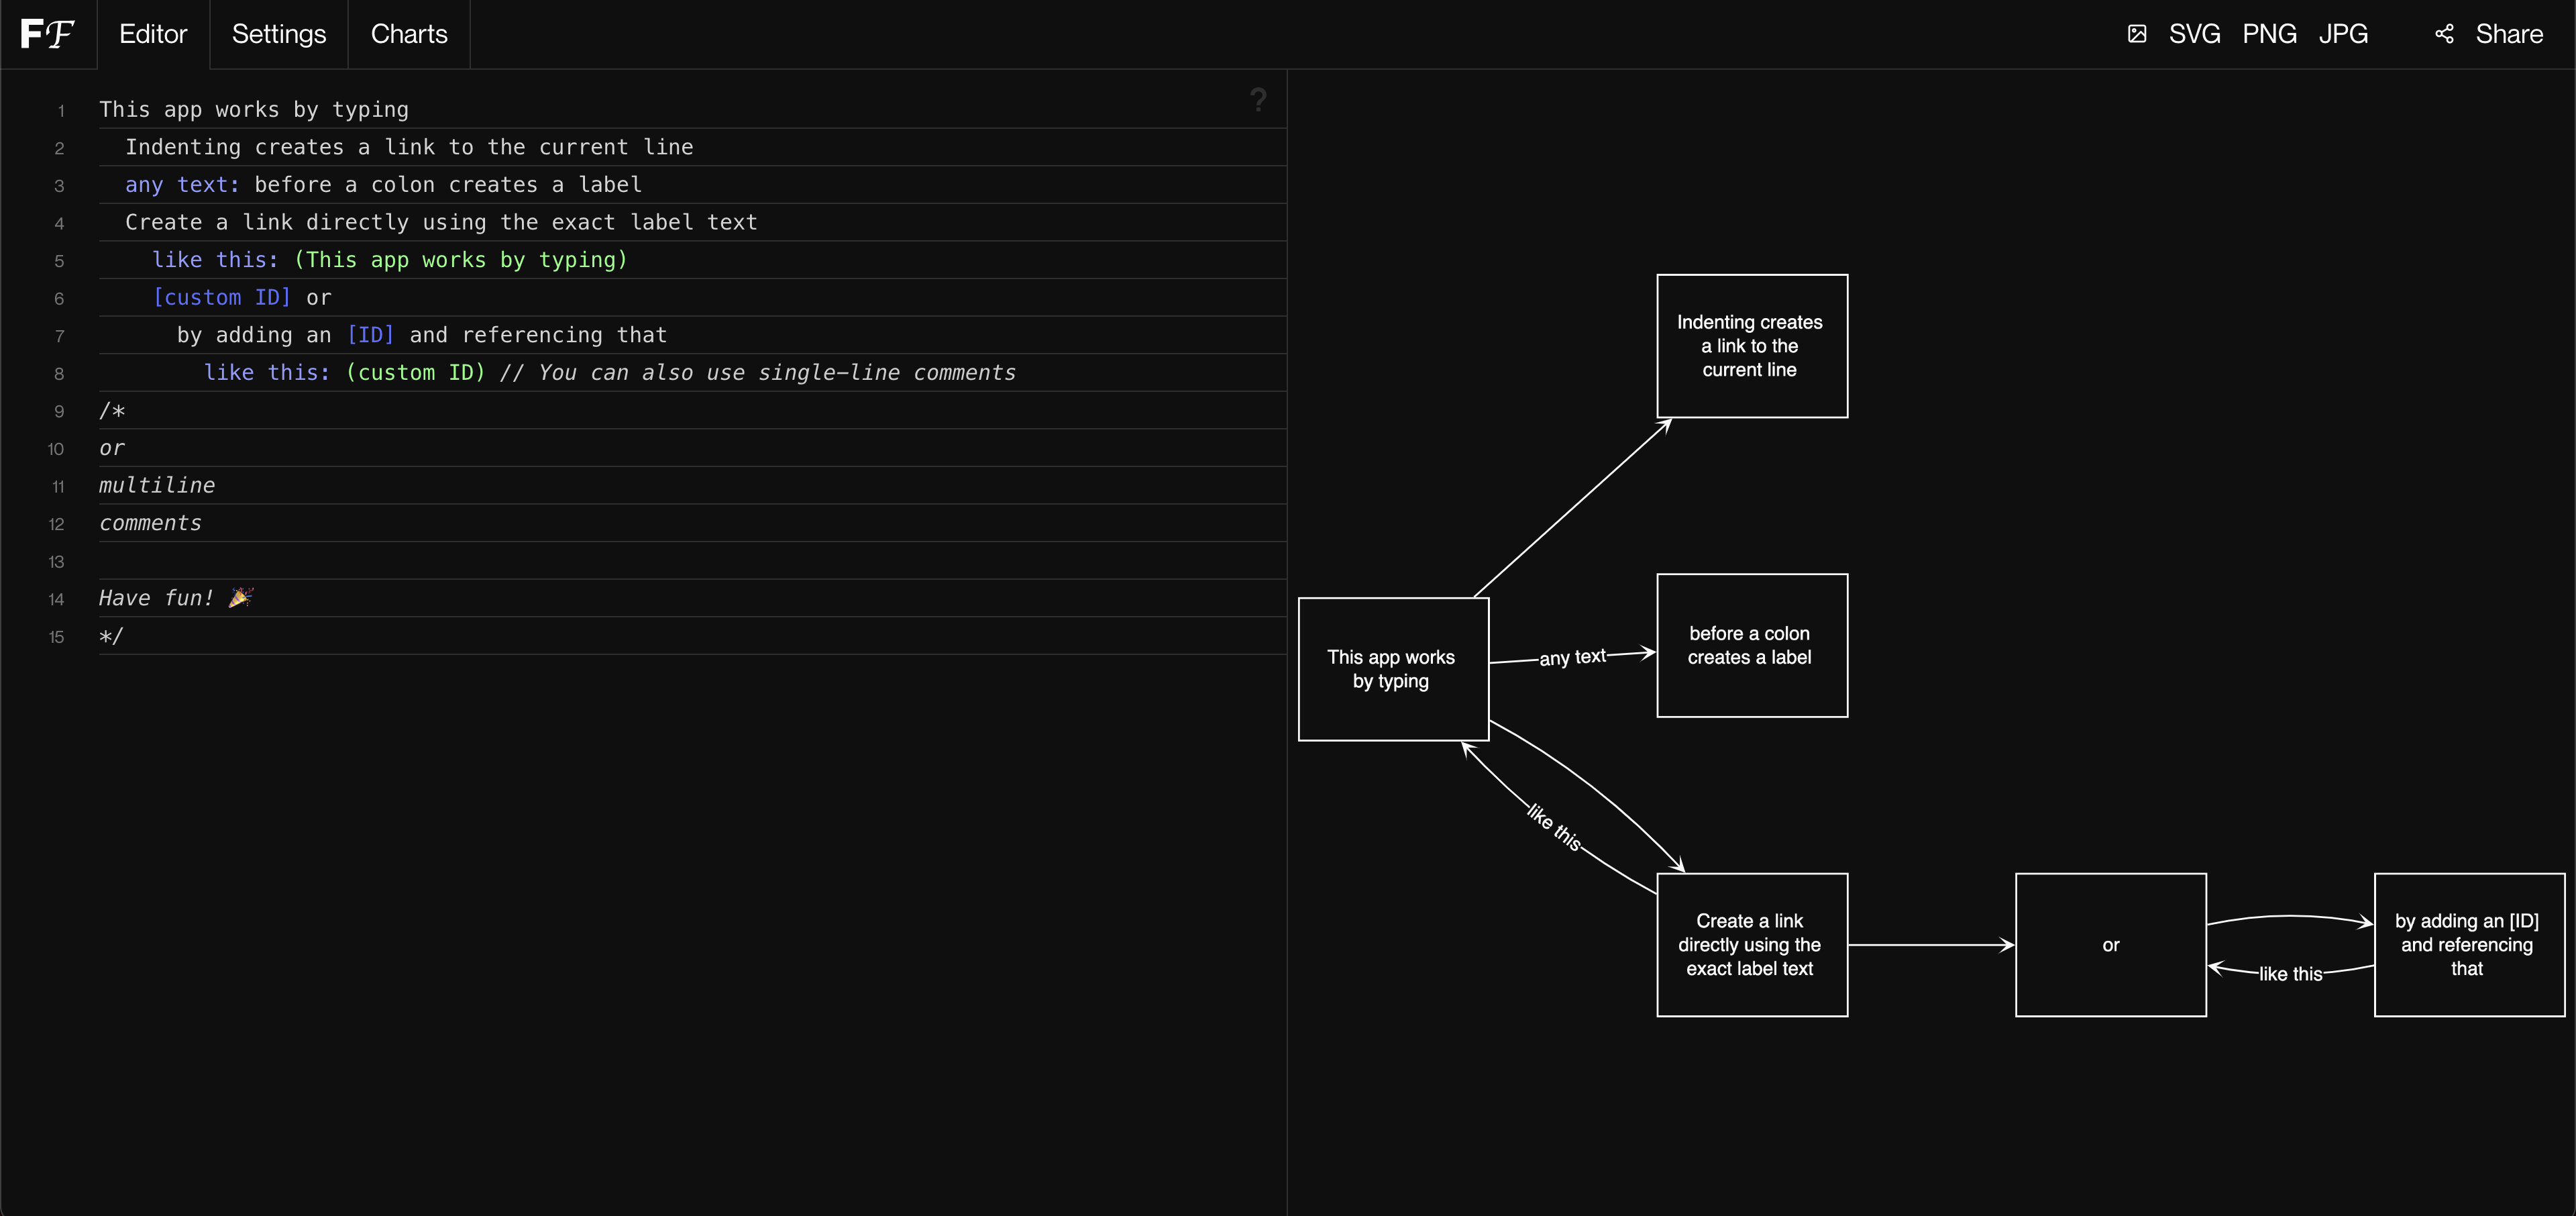Export the chart as SVG
The width and height of the screenshot is (2576, 1216).
tap(2194, 34)
